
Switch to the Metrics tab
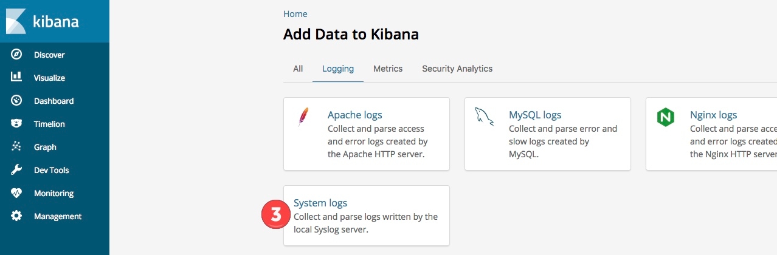point(388,69)
